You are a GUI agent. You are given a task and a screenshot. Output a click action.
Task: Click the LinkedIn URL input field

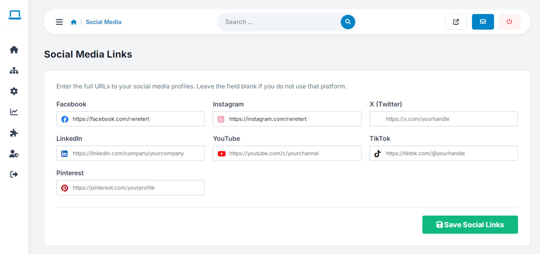click(x=130, y=153)
